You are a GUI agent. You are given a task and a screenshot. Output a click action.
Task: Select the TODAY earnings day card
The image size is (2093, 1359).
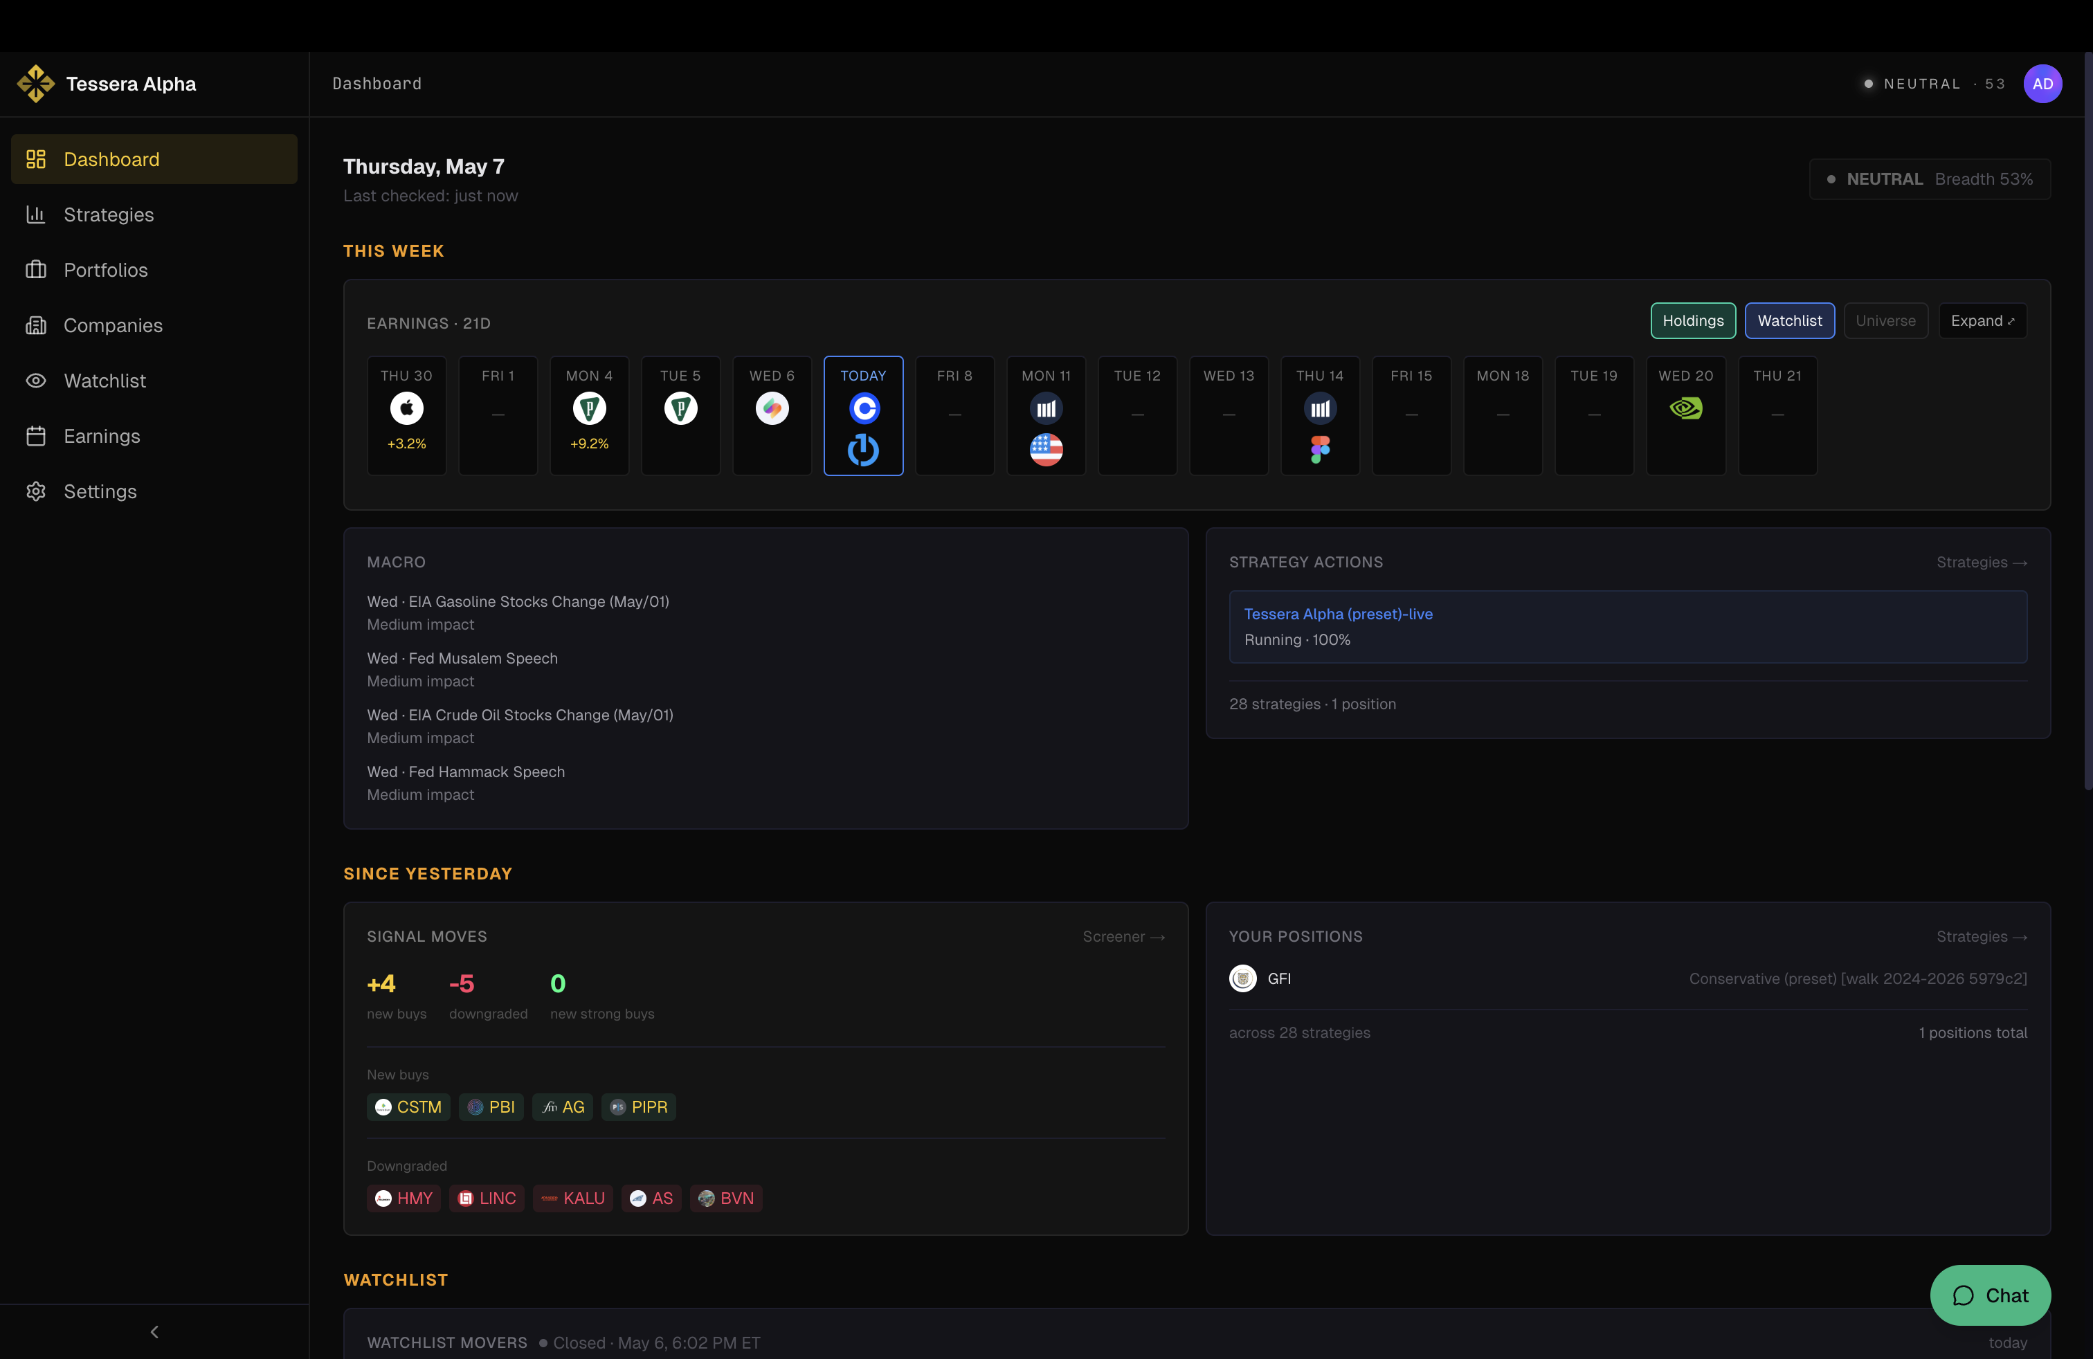[864, 416]
